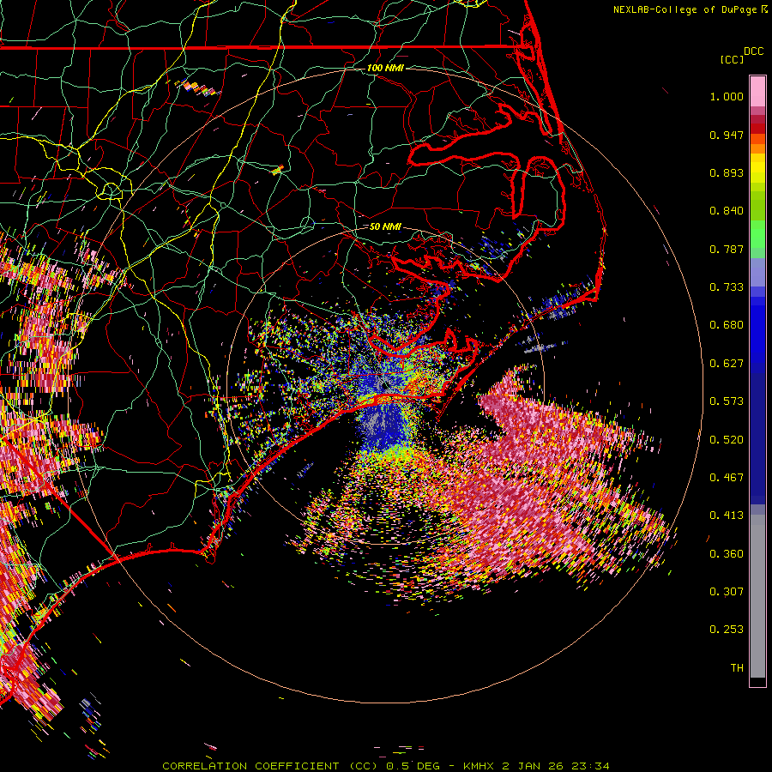
Task: Click the 0.787 color scale value
Action: [x=727, y=249]
